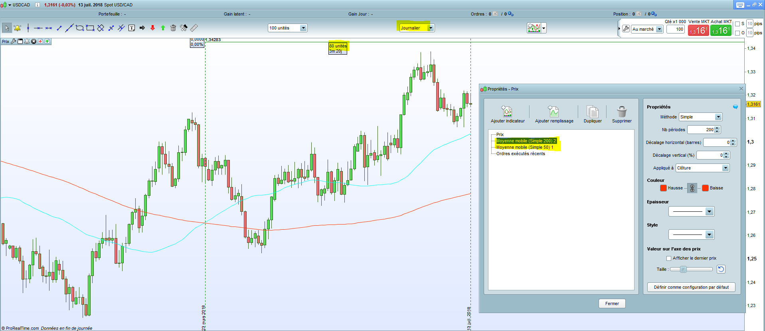Toggle the S stop checkbox
The width and height of the screenshot is (765, 331).
[737, 24]
